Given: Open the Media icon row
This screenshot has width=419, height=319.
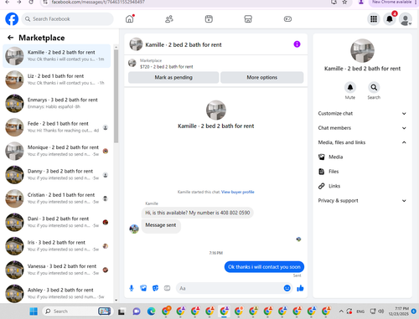Looking at the screenshot, I should 362,157.
